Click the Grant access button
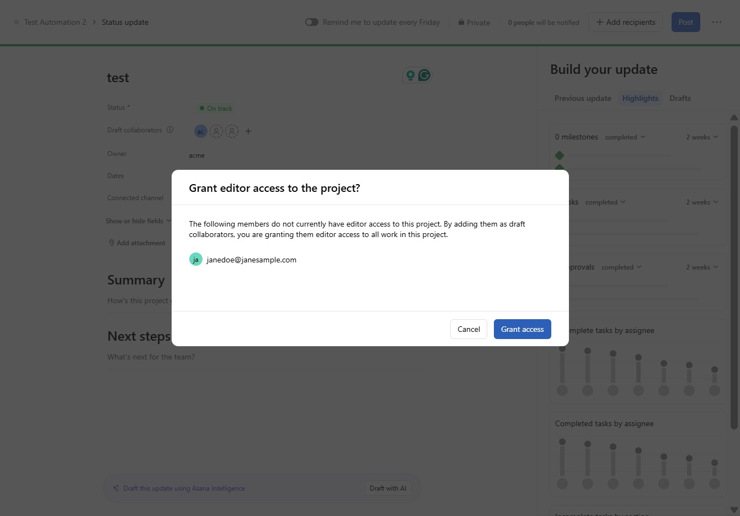 click(x=522, y=329)
